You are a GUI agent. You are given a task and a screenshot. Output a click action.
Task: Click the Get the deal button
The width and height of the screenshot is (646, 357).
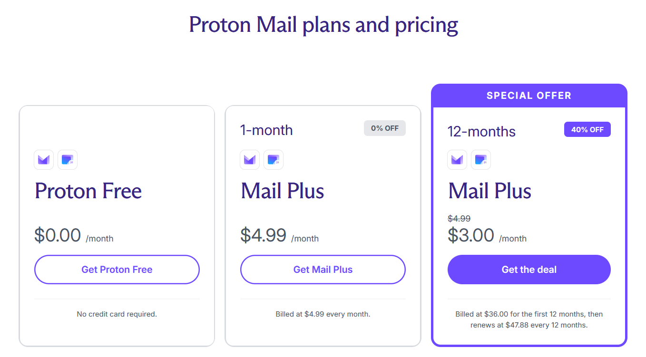point(529,270)
